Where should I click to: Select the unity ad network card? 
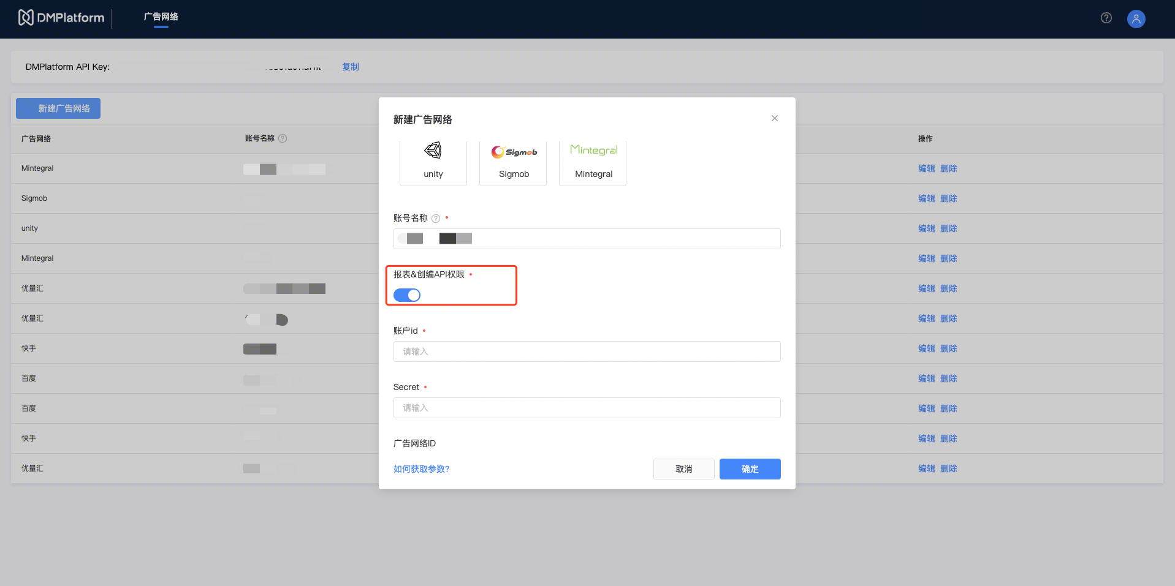[x=433, y=162]
